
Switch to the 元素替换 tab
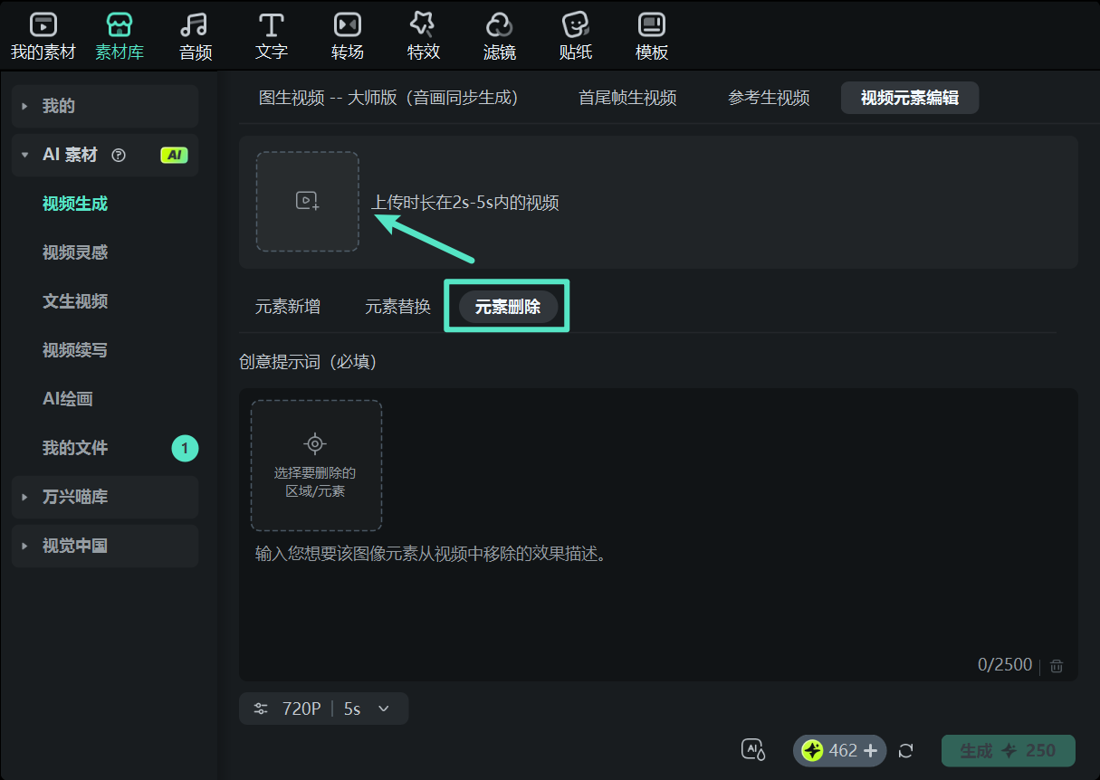tap(397, 306)
